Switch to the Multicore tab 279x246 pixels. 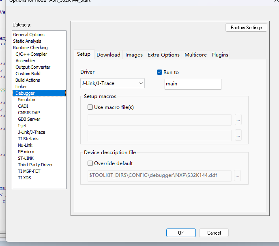point(195,55)
